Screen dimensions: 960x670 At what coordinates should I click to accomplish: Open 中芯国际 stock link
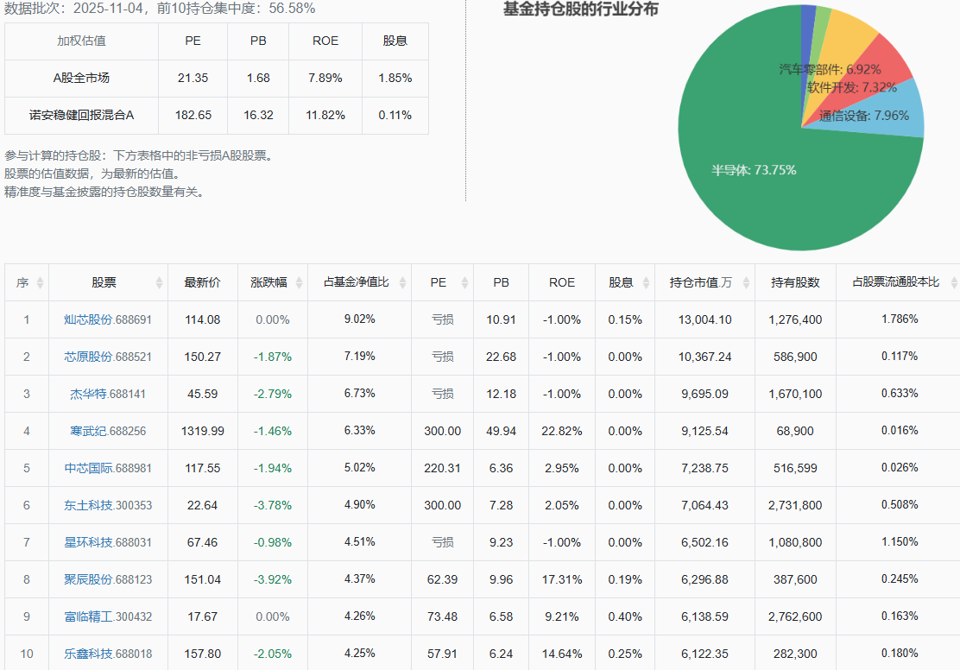click(88, 469)
